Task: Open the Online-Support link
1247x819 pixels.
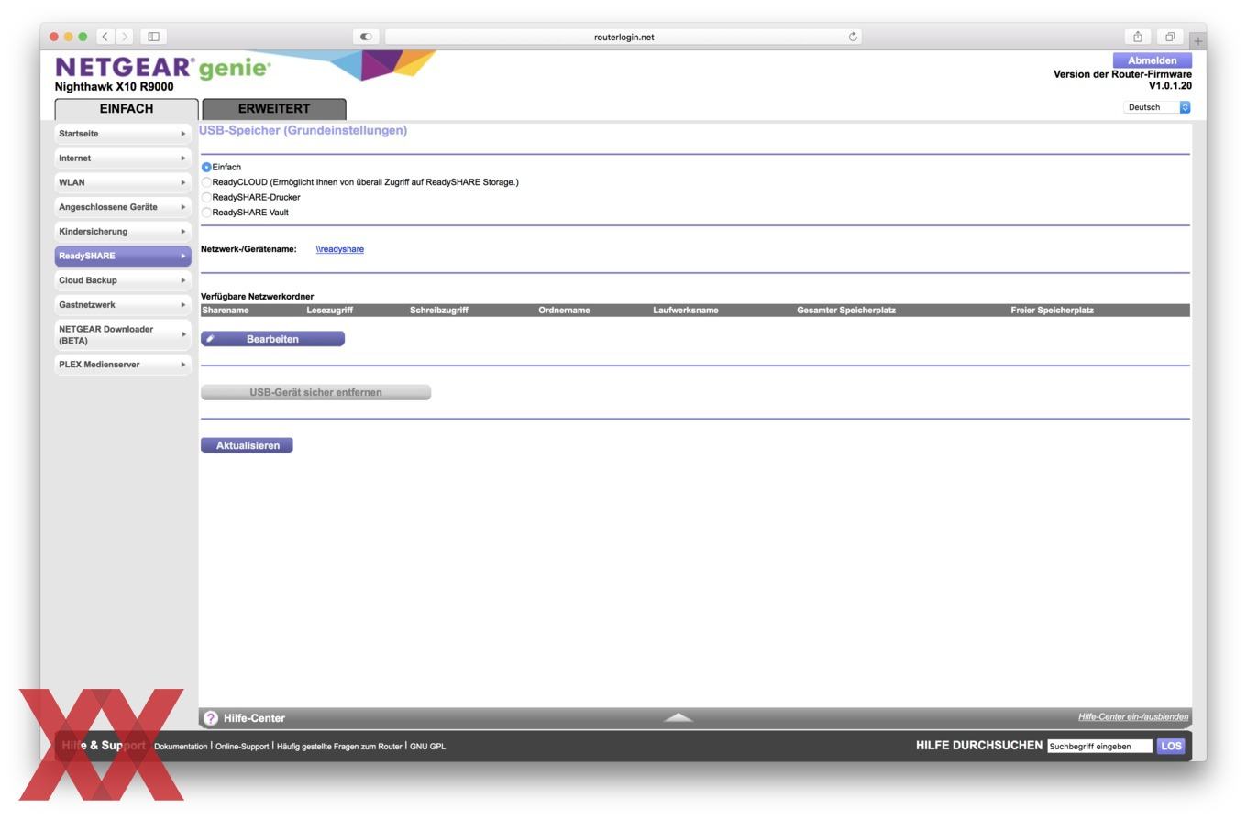Action: 242,747
